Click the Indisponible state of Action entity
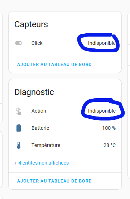 click(102, 111)
